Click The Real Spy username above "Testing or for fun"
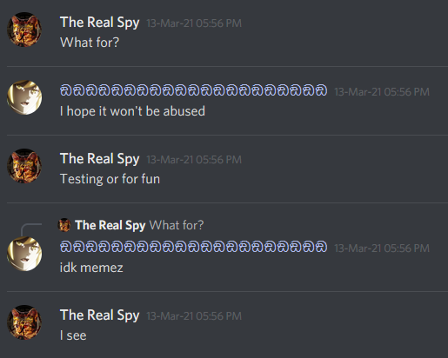 100,159
